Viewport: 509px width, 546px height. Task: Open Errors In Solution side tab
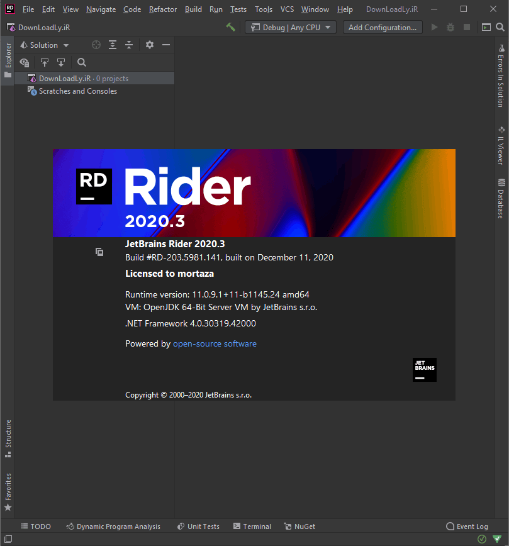pyautogui.click(x=501, y=76)
